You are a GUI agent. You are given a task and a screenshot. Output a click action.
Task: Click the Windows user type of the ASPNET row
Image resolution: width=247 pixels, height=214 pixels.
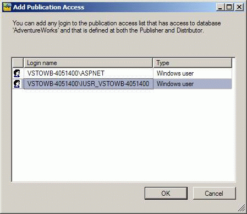pos(175,73)
